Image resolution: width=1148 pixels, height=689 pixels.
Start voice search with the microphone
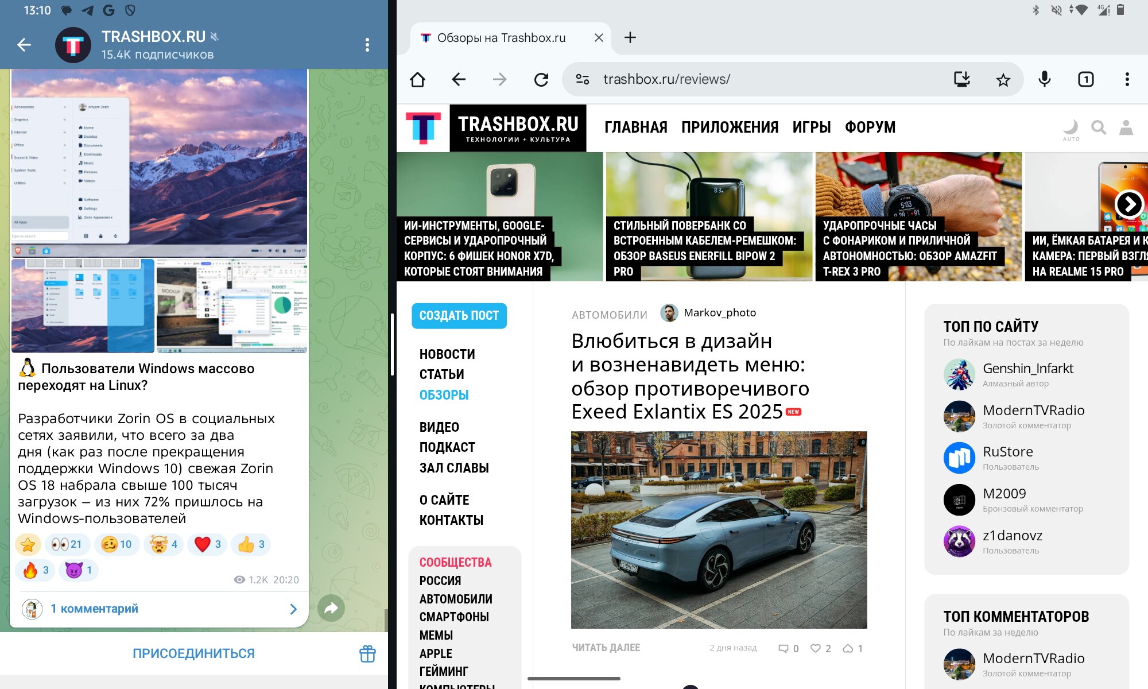click(x=1045, y=79)
